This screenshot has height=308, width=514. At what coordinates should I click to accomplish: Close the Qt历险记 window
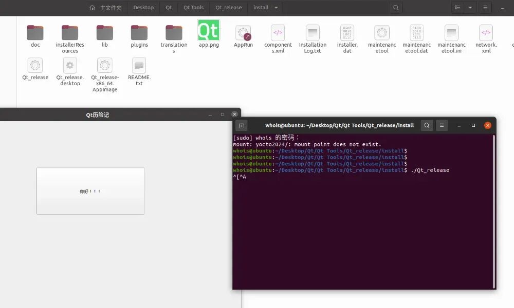pyautogui.click(x=234, y=114)
